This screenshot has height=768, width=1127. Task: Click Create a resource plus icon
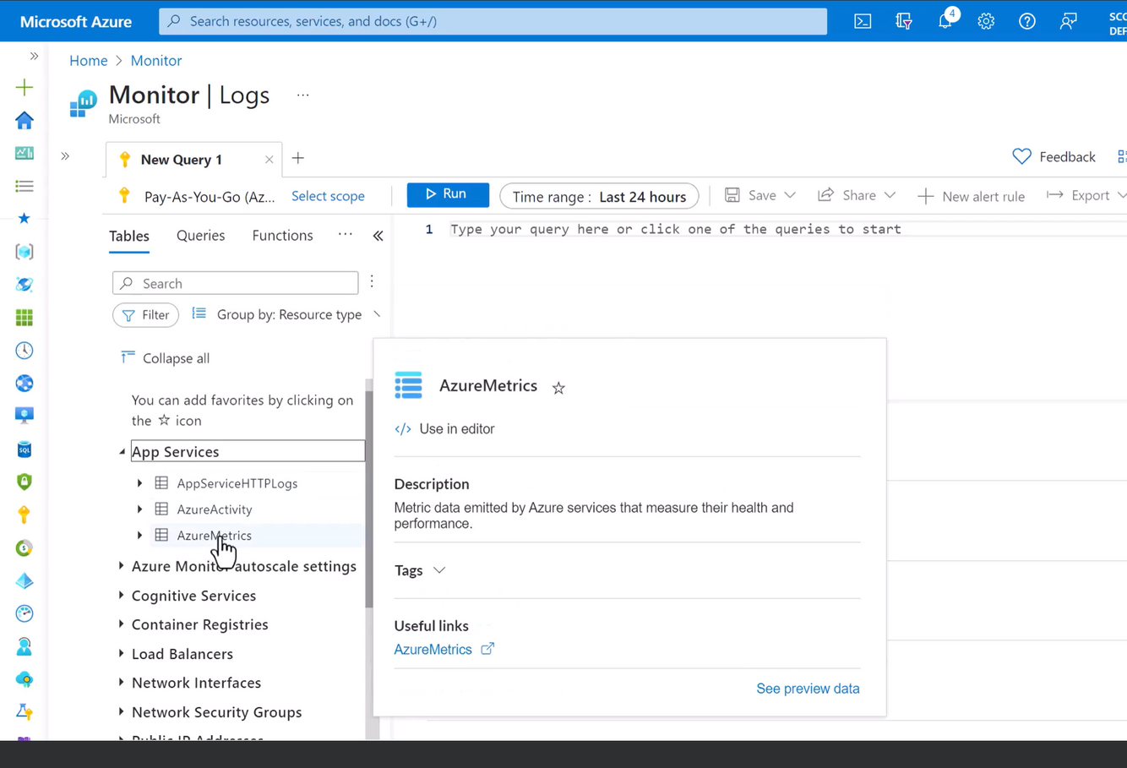click(24, 87)
